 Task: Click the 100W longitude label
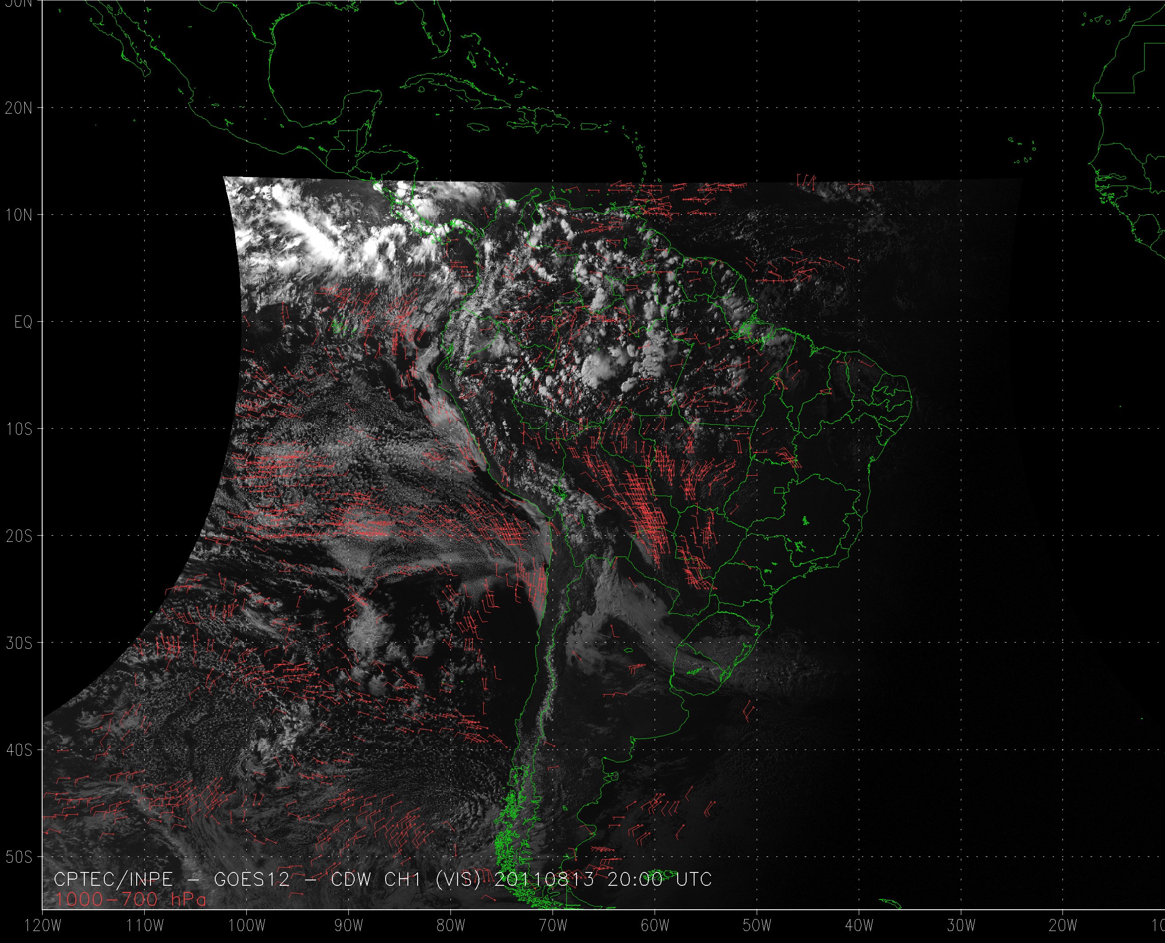tap(247, 926)
